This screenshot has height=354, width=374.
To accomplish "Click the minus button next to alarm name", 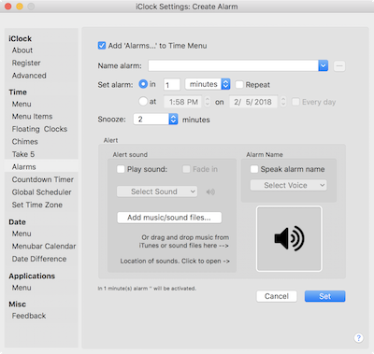I will tap(339, 66).
